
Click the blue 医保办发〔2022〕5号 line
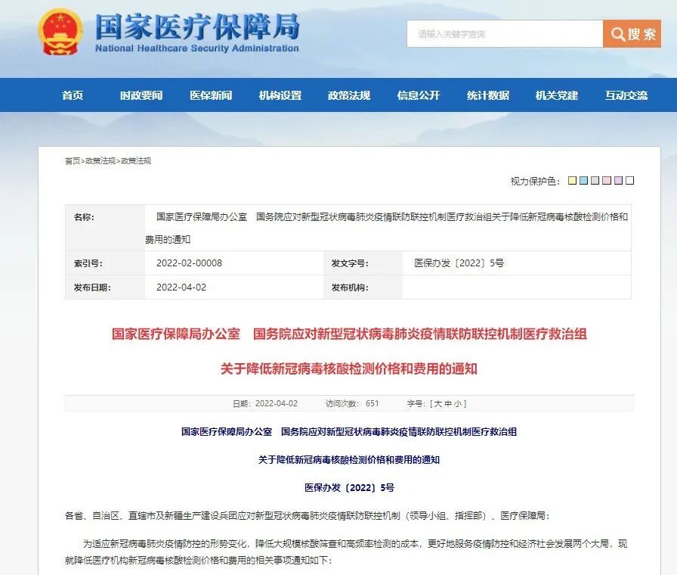(x=349, y=488)
